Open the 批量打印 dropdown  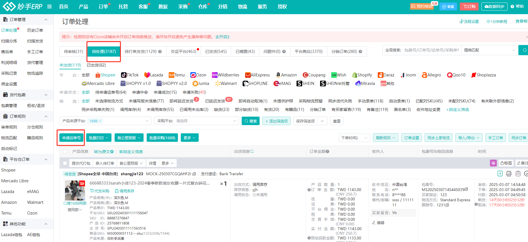pyautogui.click(x=99, y=138)
